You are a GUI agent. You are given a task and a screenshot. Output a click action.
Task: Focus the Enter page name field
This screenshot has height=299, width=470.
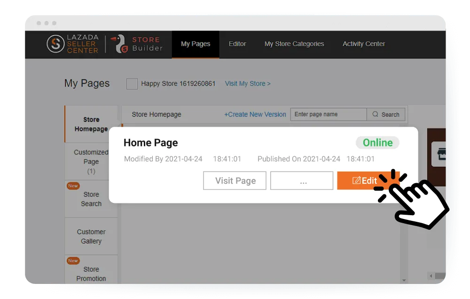point(328,114)
